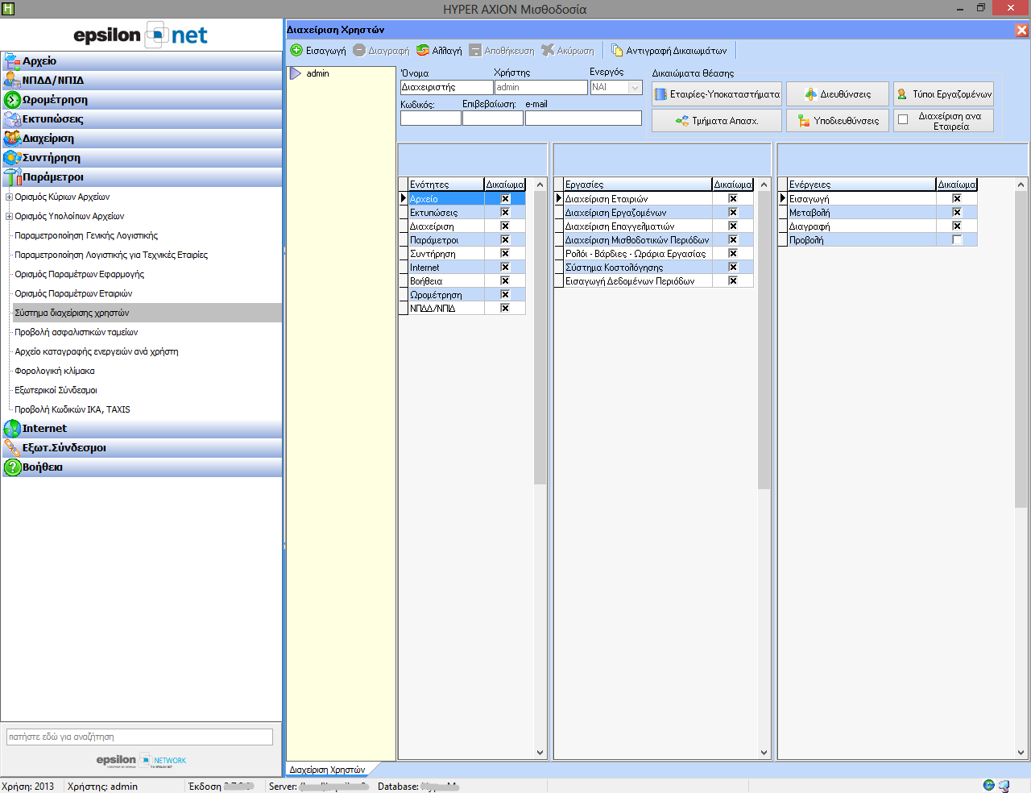Enable the Διαχείριση ανα Εταιρεία checkbox

(903, 120)
